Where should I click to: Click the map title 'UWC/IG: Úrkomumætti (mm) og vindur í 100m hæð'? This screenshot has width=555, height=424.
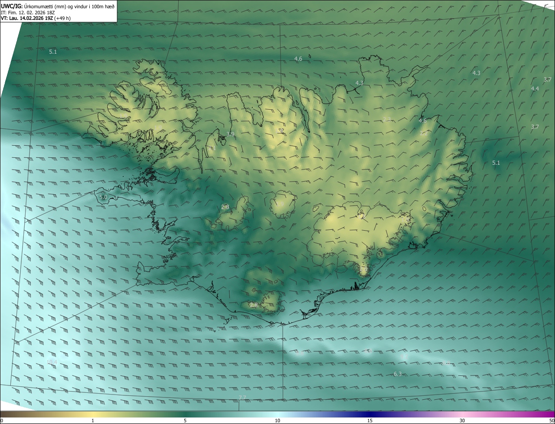click(x=58, y=7)
